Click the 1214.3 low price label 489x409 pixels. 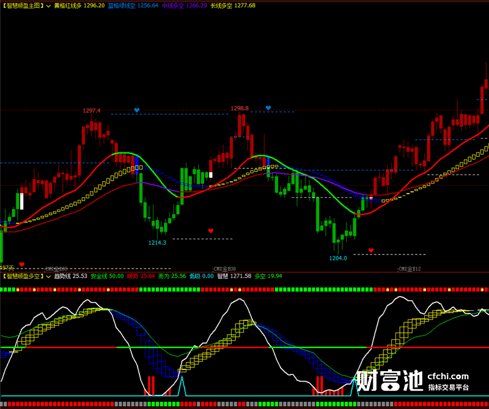(x=157, y=243)
